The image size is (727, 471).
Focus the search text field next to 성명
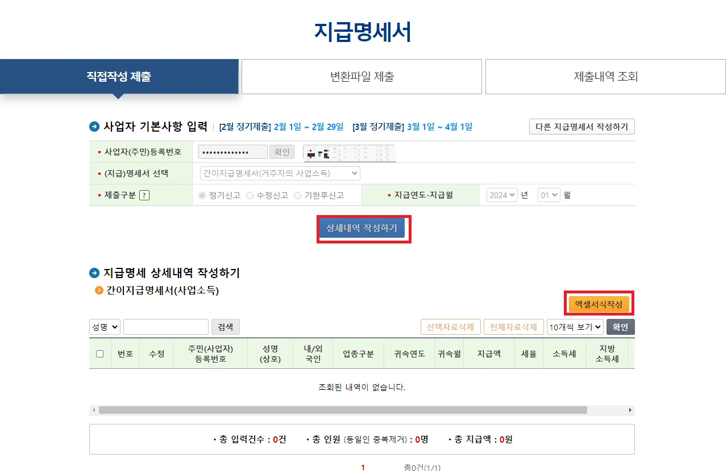point(166,327)
